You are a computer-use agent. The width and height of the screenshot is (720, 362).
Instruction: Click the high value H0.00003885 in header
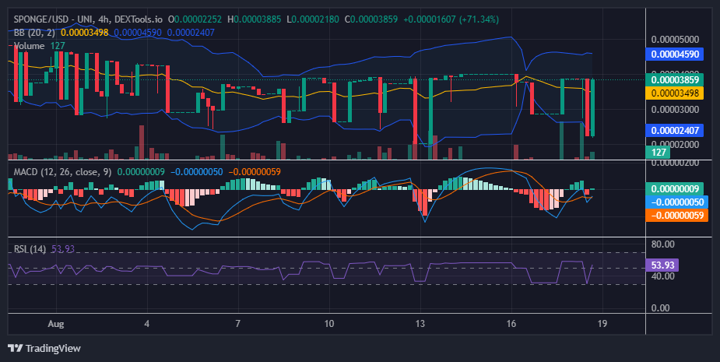254,19
